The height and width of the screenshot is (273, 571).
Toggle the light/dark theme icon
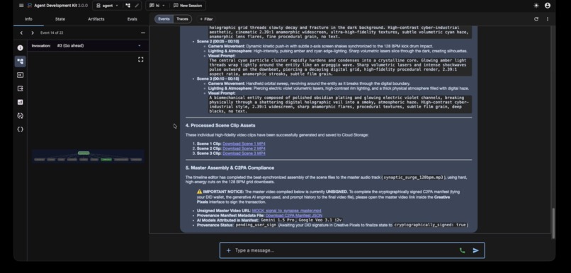536,6
